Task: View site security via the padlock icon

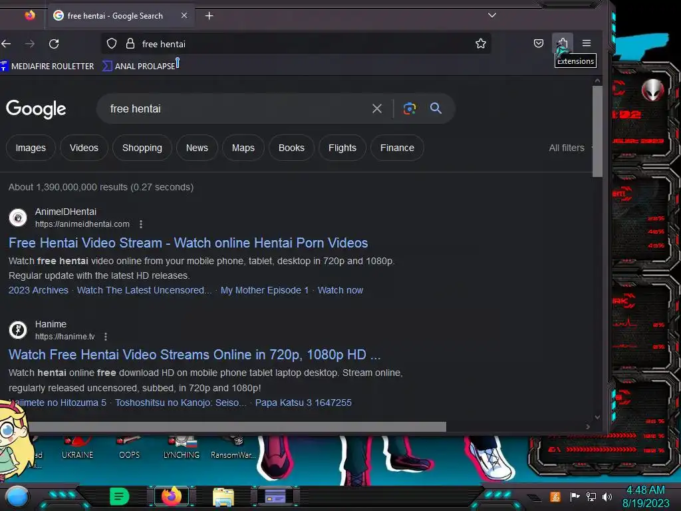Action: coord(130,43)
